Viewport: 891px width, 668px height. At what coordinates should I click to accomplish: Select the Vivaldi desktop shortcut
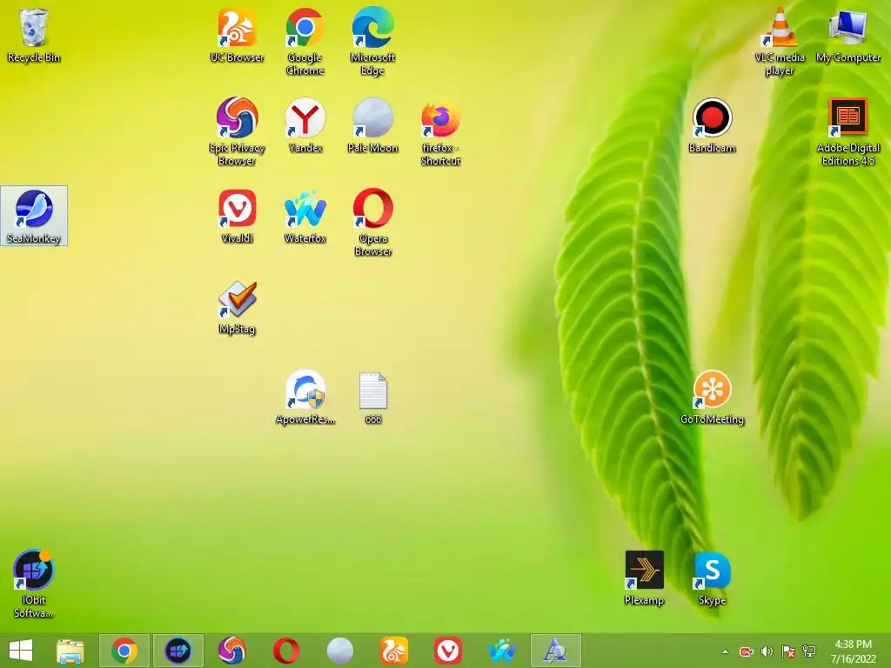click(x=237, y=216)
